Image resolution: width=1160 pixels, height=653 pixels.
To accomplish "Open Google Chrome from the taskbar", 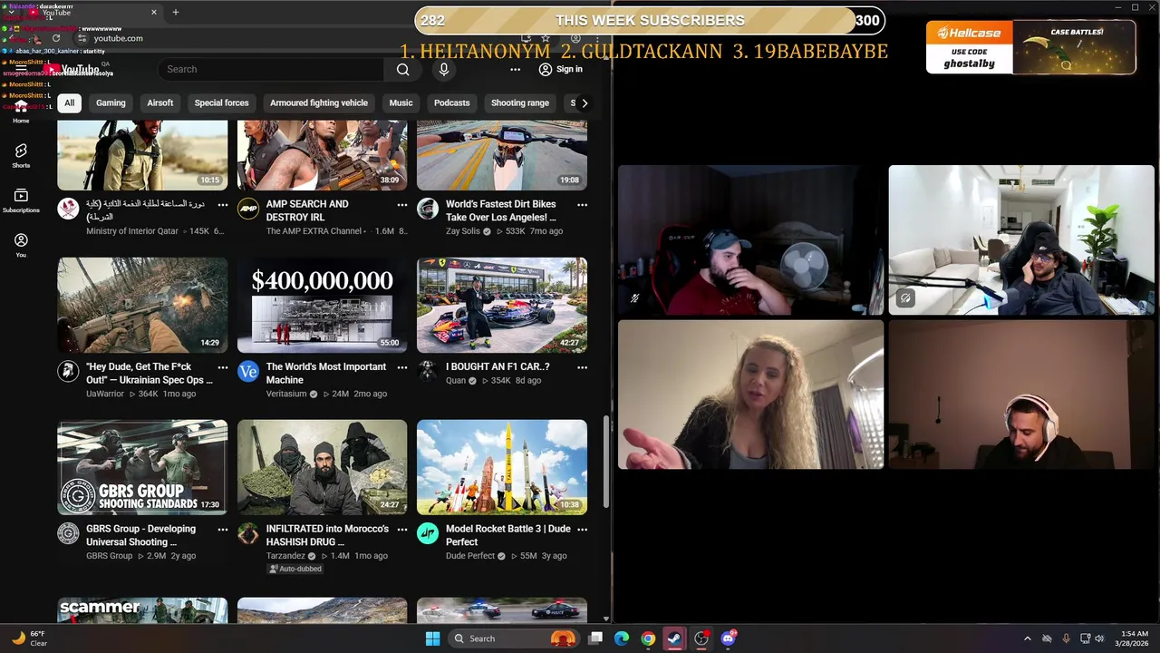I will click(648, 638).
